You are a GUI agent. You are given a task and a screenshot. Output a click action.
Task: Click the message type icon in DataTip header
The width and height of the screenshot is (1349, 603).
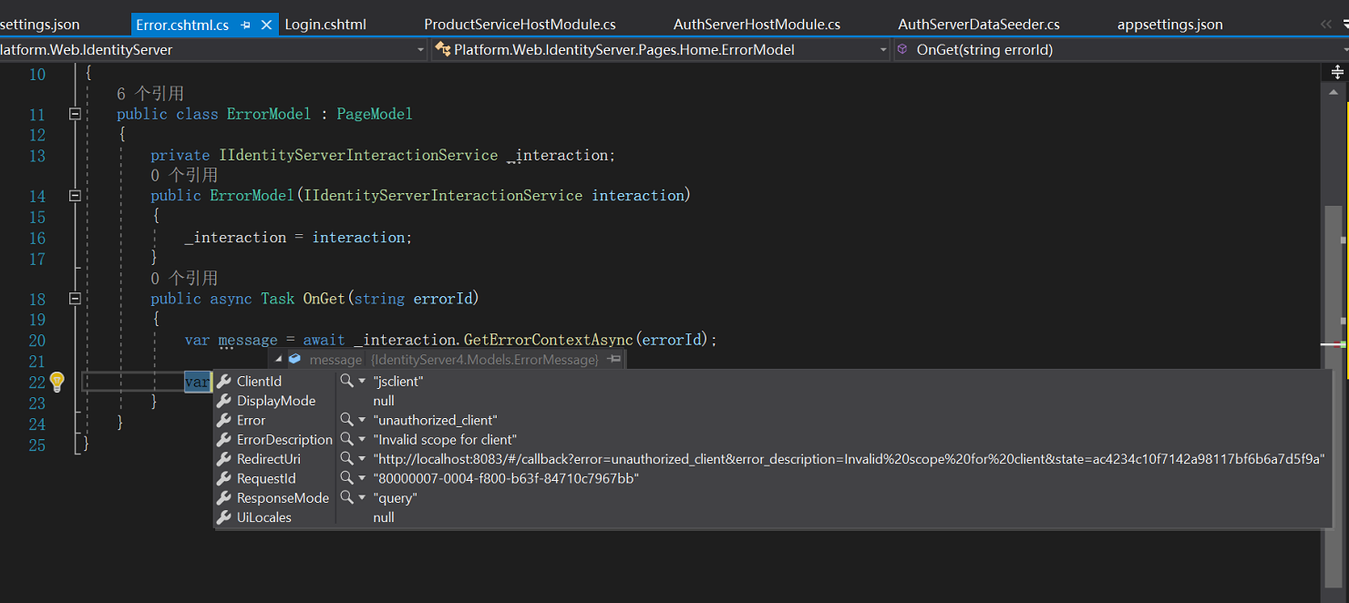(293, 359)
